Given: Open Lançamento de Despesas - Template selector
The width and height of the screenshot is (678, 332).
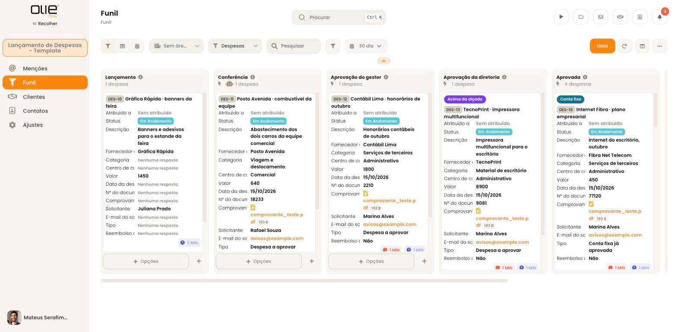Looking at the screenshot, I should pyautogui.click(x=45, y=48).
